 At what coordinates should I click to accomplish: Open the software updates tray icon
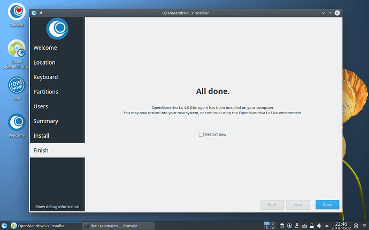point(289,226)
